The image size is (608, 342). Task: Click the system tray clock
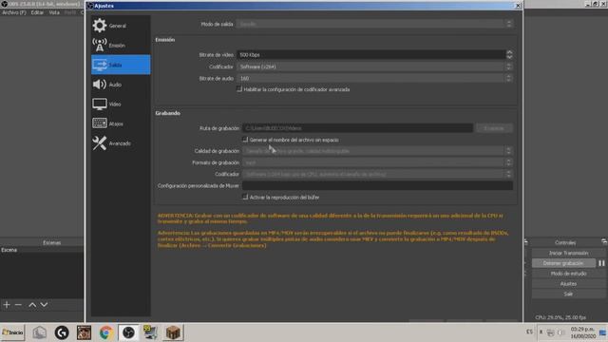(x=582, y=332)
